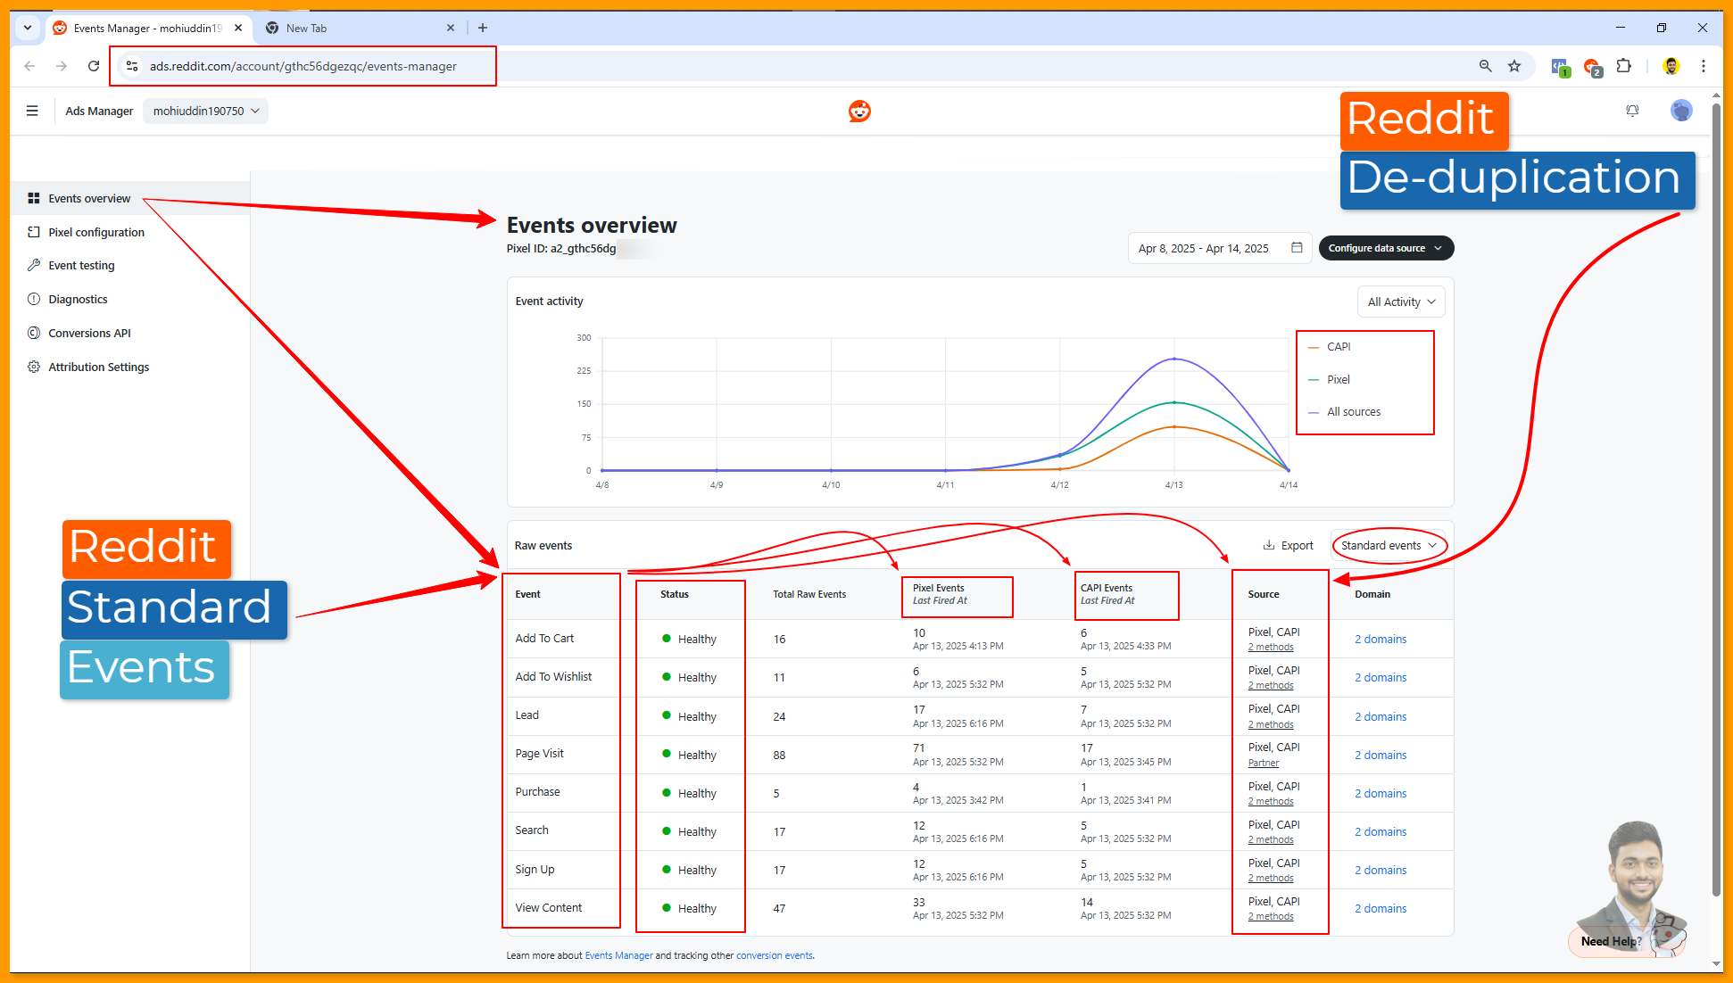This screenshot has height=983, width=1733.
Task: Toggle the CAPI series in chart legend
Action: [1338, 347]
